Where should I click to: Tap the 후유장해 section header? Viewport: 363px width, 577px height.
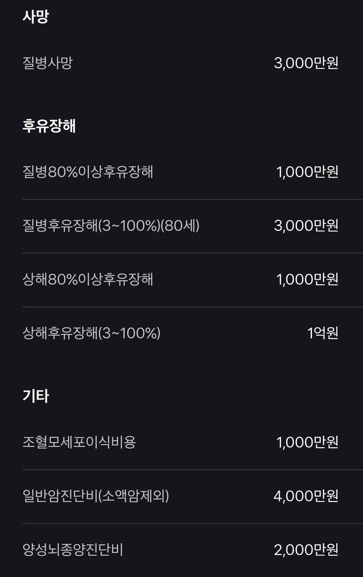tap(49, 126)
